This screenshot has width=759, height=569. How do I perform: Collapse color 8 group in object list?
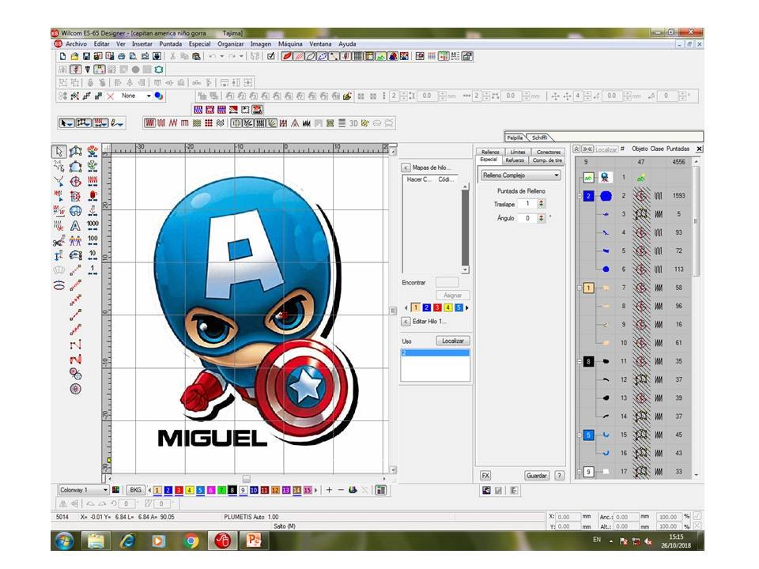[580, 361]
